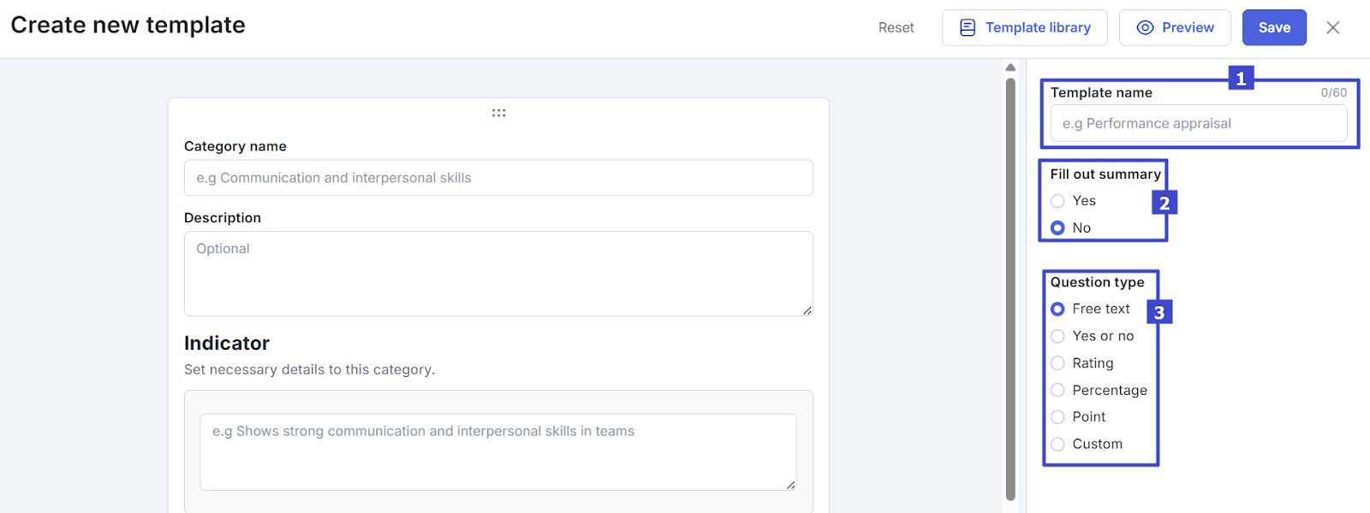Screen dimensions: 1370x513
Task: Choose Yes or no question type
Action: click(x=1058, y=336)
